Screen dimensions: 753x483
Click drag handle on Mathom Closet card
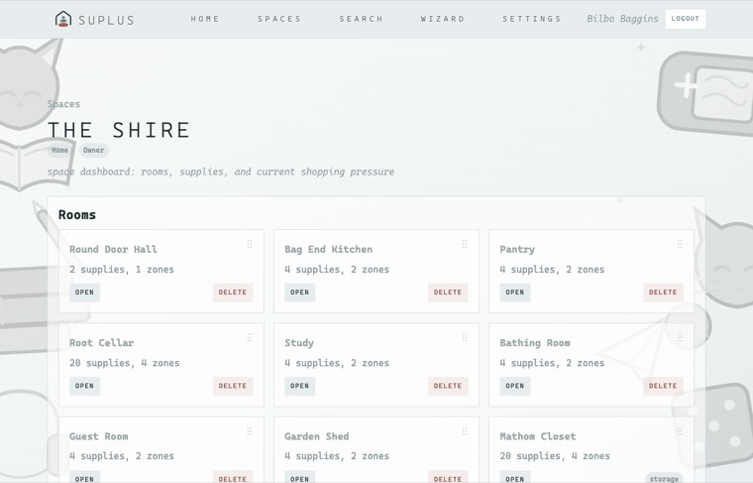pos(680,431)
